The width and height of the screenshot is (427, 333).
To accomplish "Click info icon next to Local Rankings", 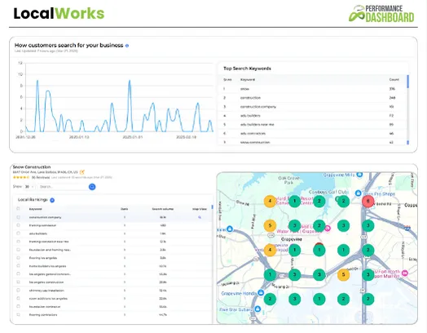I will [x=52, y=200].
